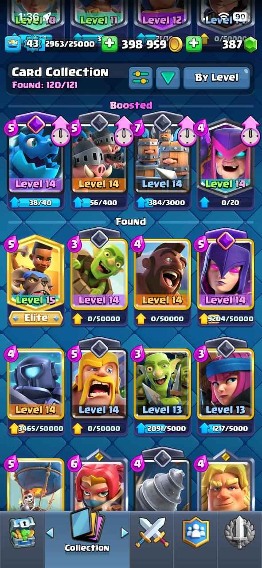Open the filter settings sliders icon
Image resolution: width=262 pixels, height=568 pixels.
point(141,78)
